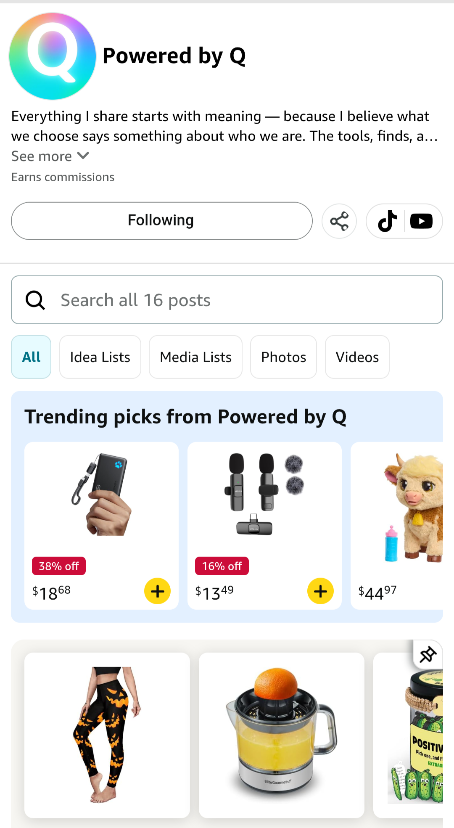Open the Photos tab

click(283, 357)
